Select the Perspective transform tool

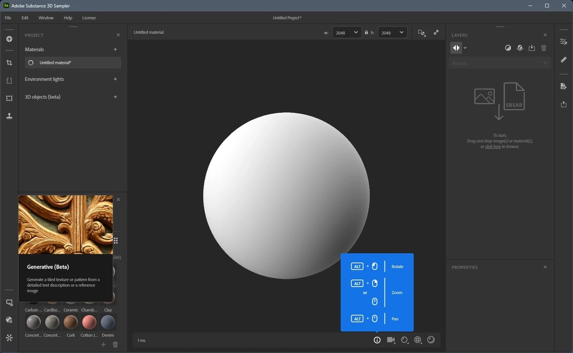pos(9,81)
